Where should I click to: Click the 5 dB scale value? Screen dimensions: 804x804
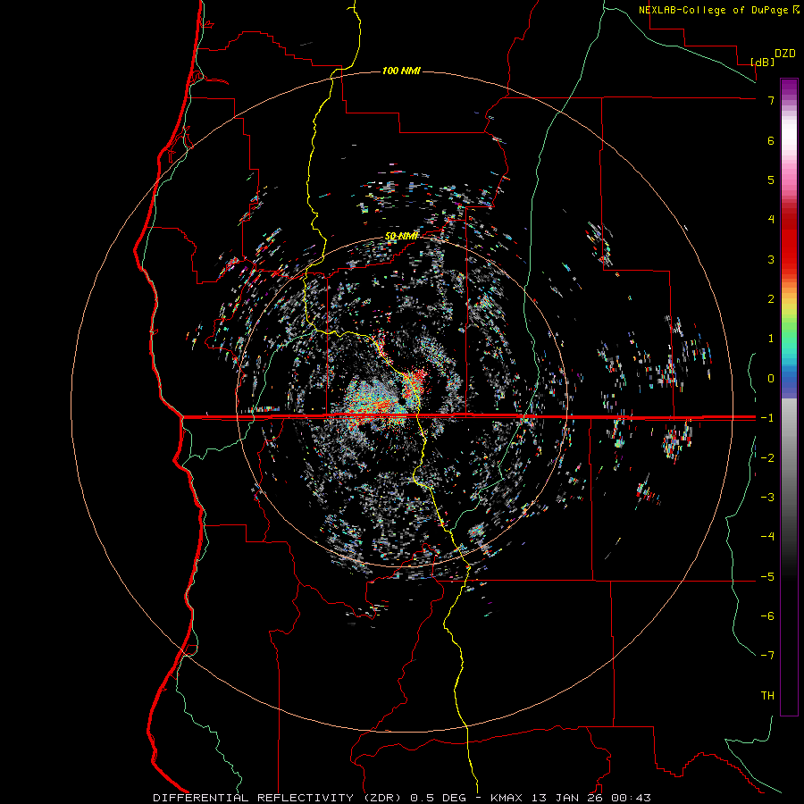click(771, 180)
